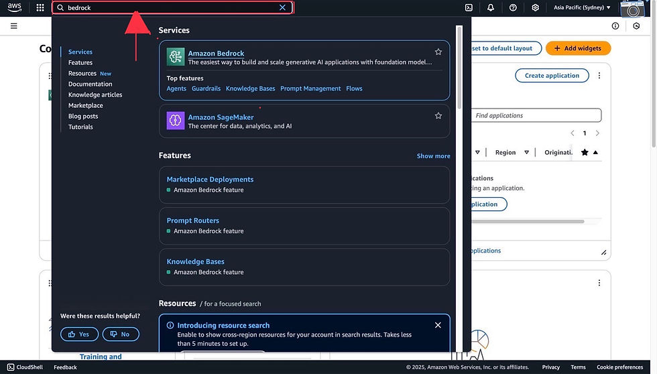Click applications widget resize handle
The width and height of the screenshot is (657, 374).
click(604, 253)
